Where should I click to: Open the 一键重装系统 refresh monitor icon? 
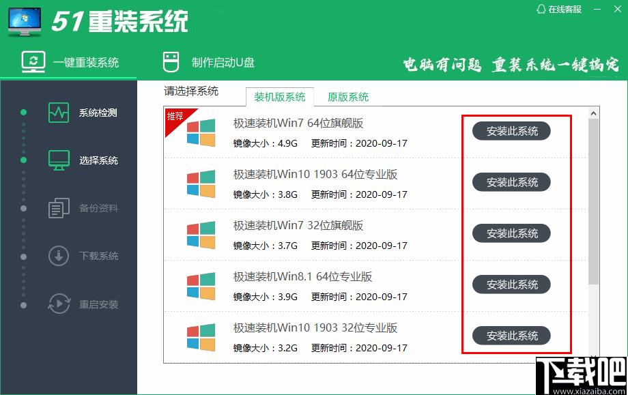click(33, 62)
